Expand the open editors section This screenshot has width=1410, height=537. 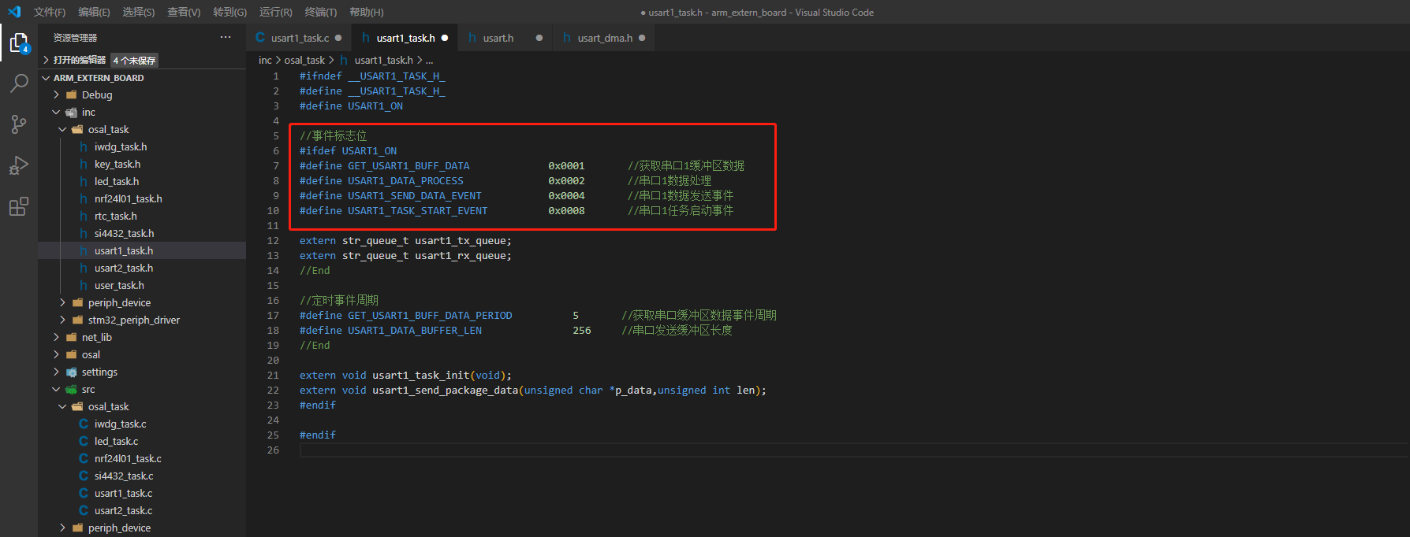[79, 60]
